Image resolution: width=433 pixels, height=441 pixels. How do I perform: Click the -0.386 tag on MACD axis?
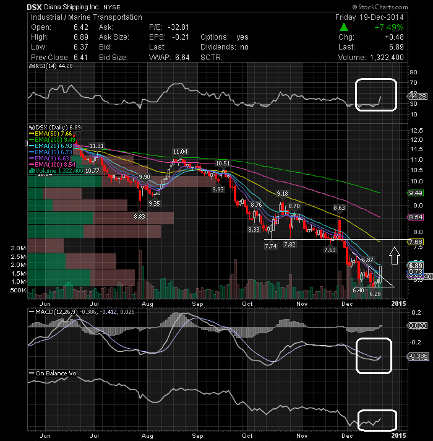[x=418, y=356]
